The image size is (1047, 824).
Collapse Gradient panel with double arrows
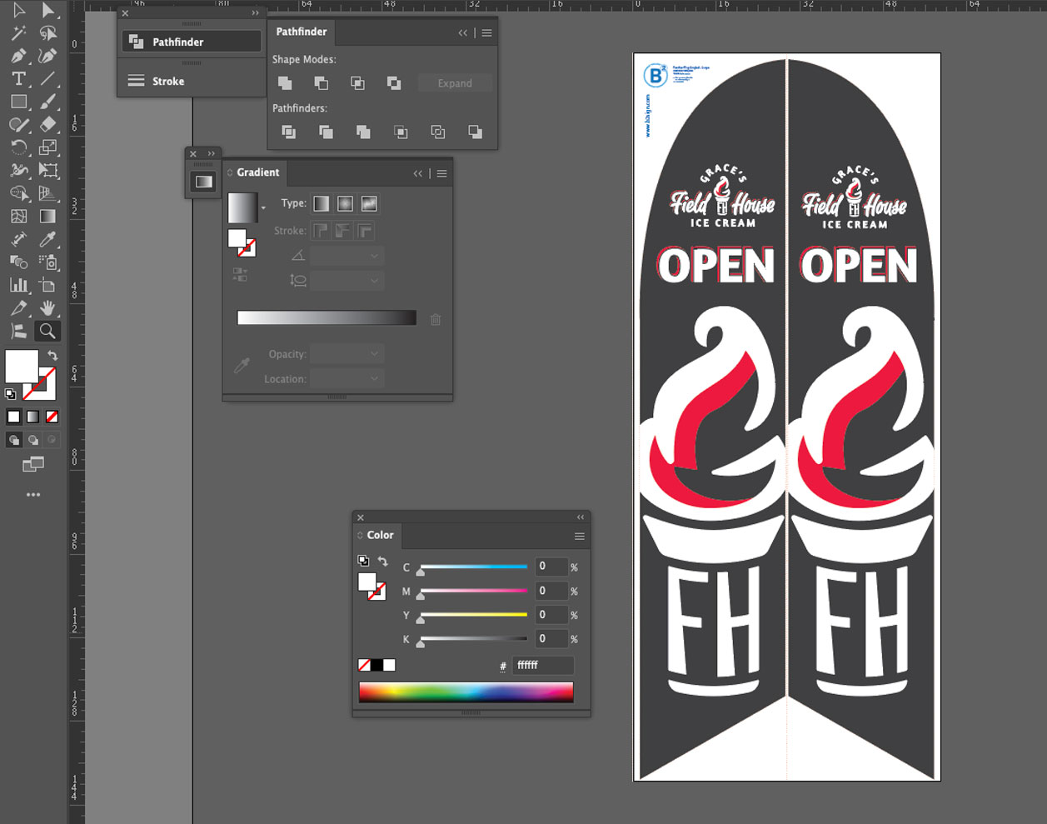click(418, 173)
